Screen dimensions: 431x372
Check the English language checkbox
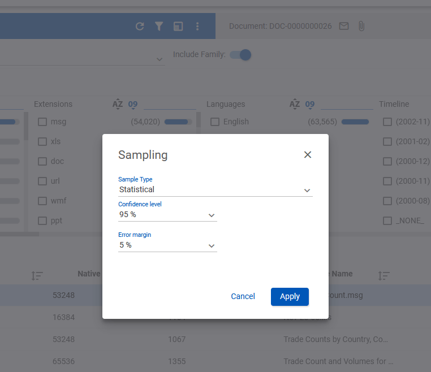(215, 122)
